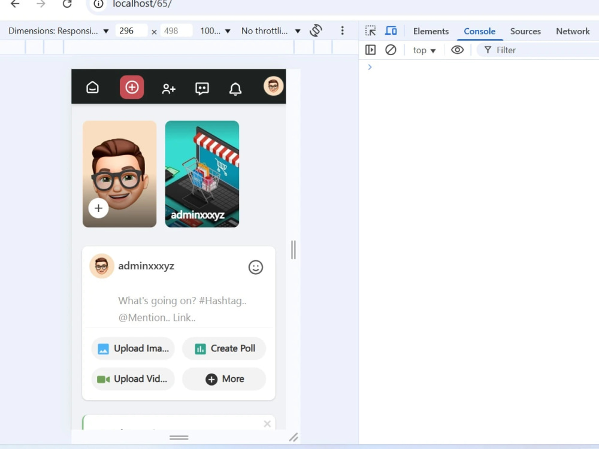
Task: Switch to the Console tab
Action: (x=479, y=31)
